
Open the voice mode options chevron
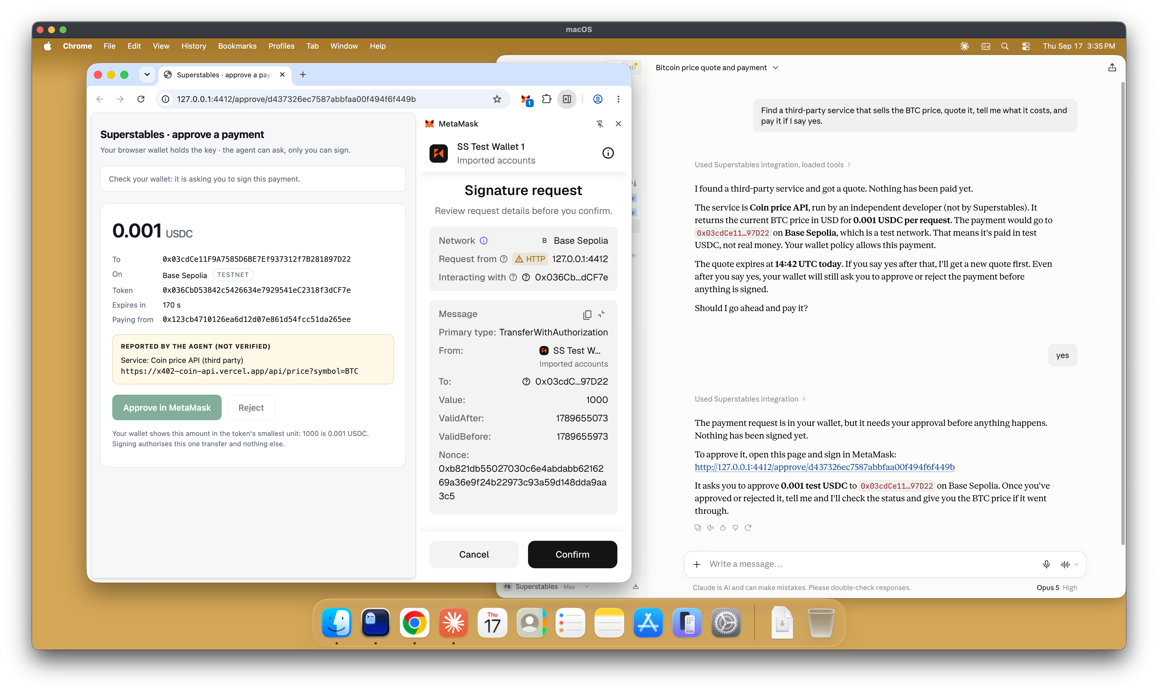1076,564
